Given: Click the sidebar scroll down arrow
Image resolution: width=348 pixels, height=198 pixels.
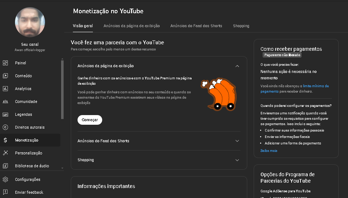Looking at the screenshot, I should click(x=63, y=168).
